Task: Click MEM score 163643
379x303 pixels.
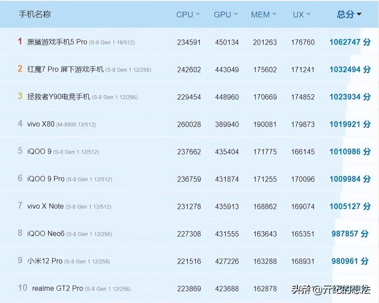Action: pyautogui.click(x=265, y=234)
